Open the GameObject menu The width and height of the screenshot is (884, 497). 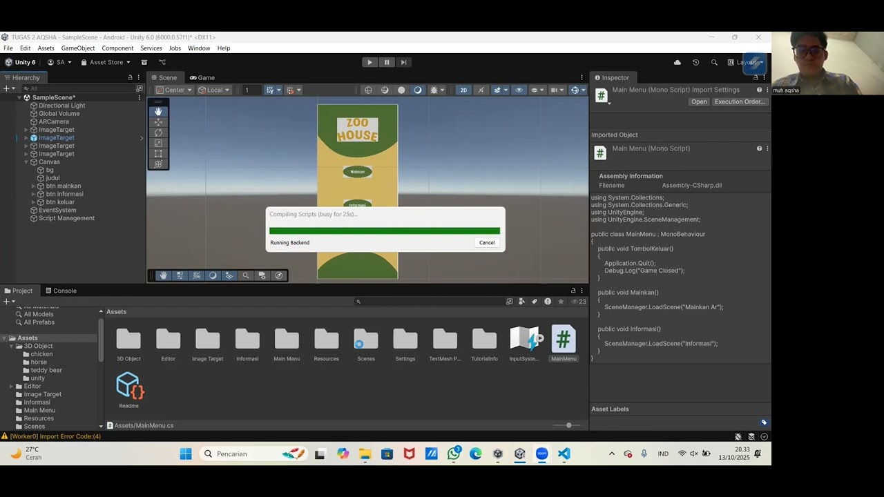(78, 48)
